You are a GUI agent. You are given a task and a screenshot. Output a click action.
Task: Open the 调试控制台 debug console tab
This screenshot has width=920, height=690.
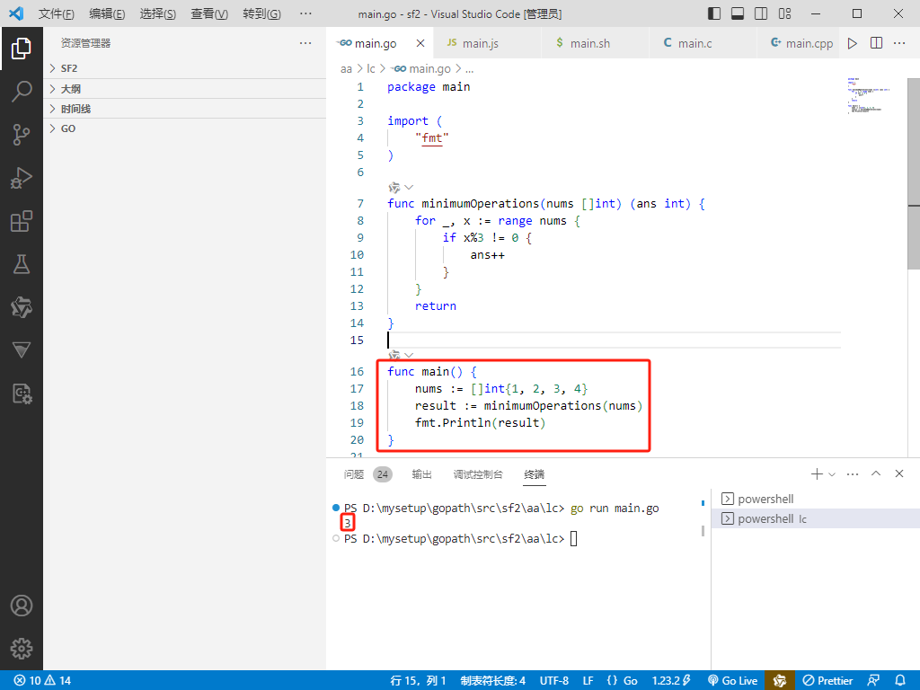point(478,474)
